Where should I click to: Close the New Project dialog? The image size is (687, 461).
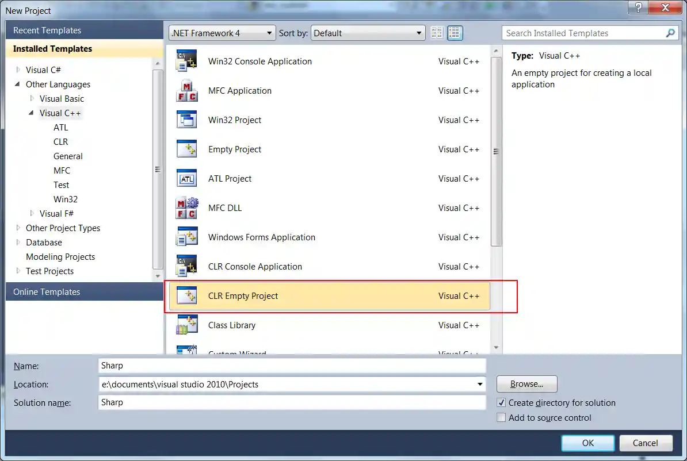point(665,7)
